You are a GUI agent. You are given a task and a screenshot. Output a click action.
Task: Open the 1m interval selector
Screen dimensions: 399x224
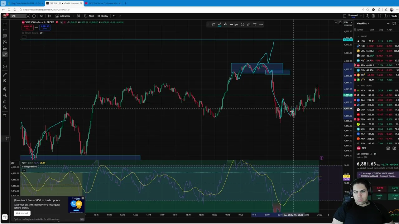pyautogui.click(x=41, y=16)
